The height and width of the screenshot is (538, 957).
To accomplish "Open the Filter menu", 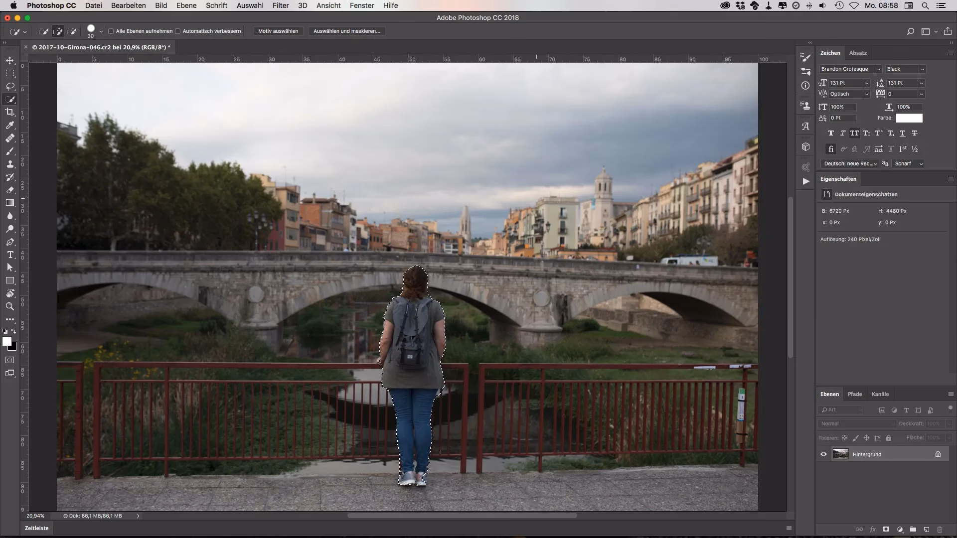I will [280, 5].
